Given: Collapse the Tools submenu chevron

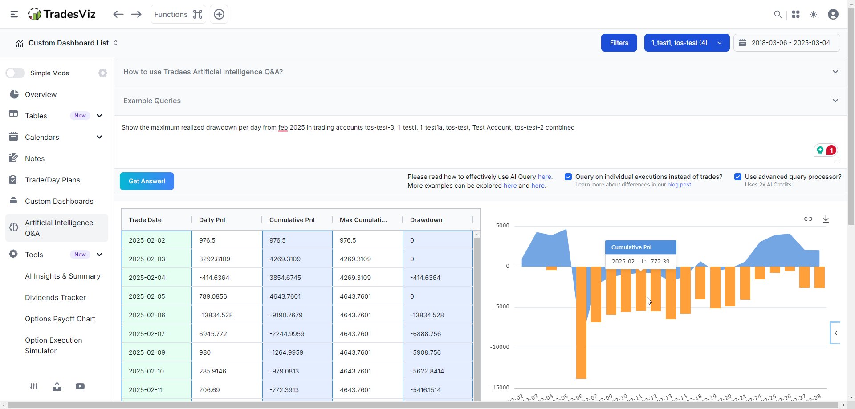Looking at the screenshot, I should pos(99,255).
